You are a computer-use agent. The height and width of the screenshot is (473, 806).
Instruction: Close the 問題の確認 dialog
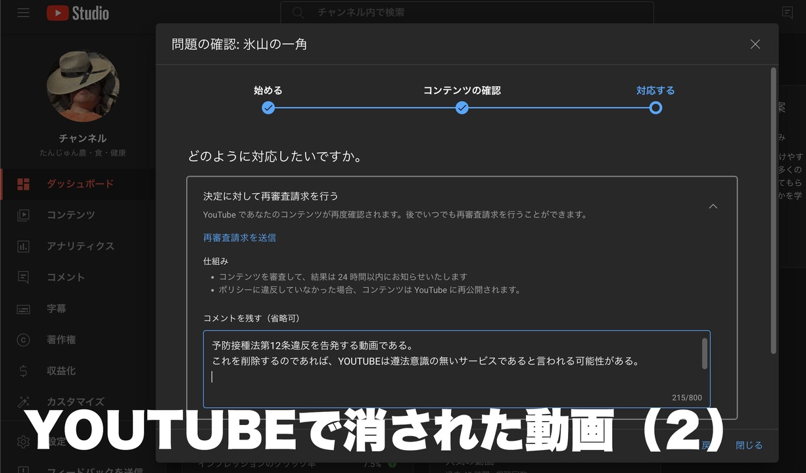click(755, 44)
